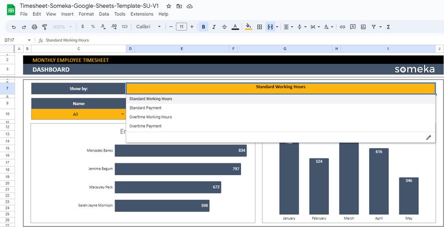Viewport: 444px width, 227px height.
Task: Toggle italic formatting
Action: [214, 27]
